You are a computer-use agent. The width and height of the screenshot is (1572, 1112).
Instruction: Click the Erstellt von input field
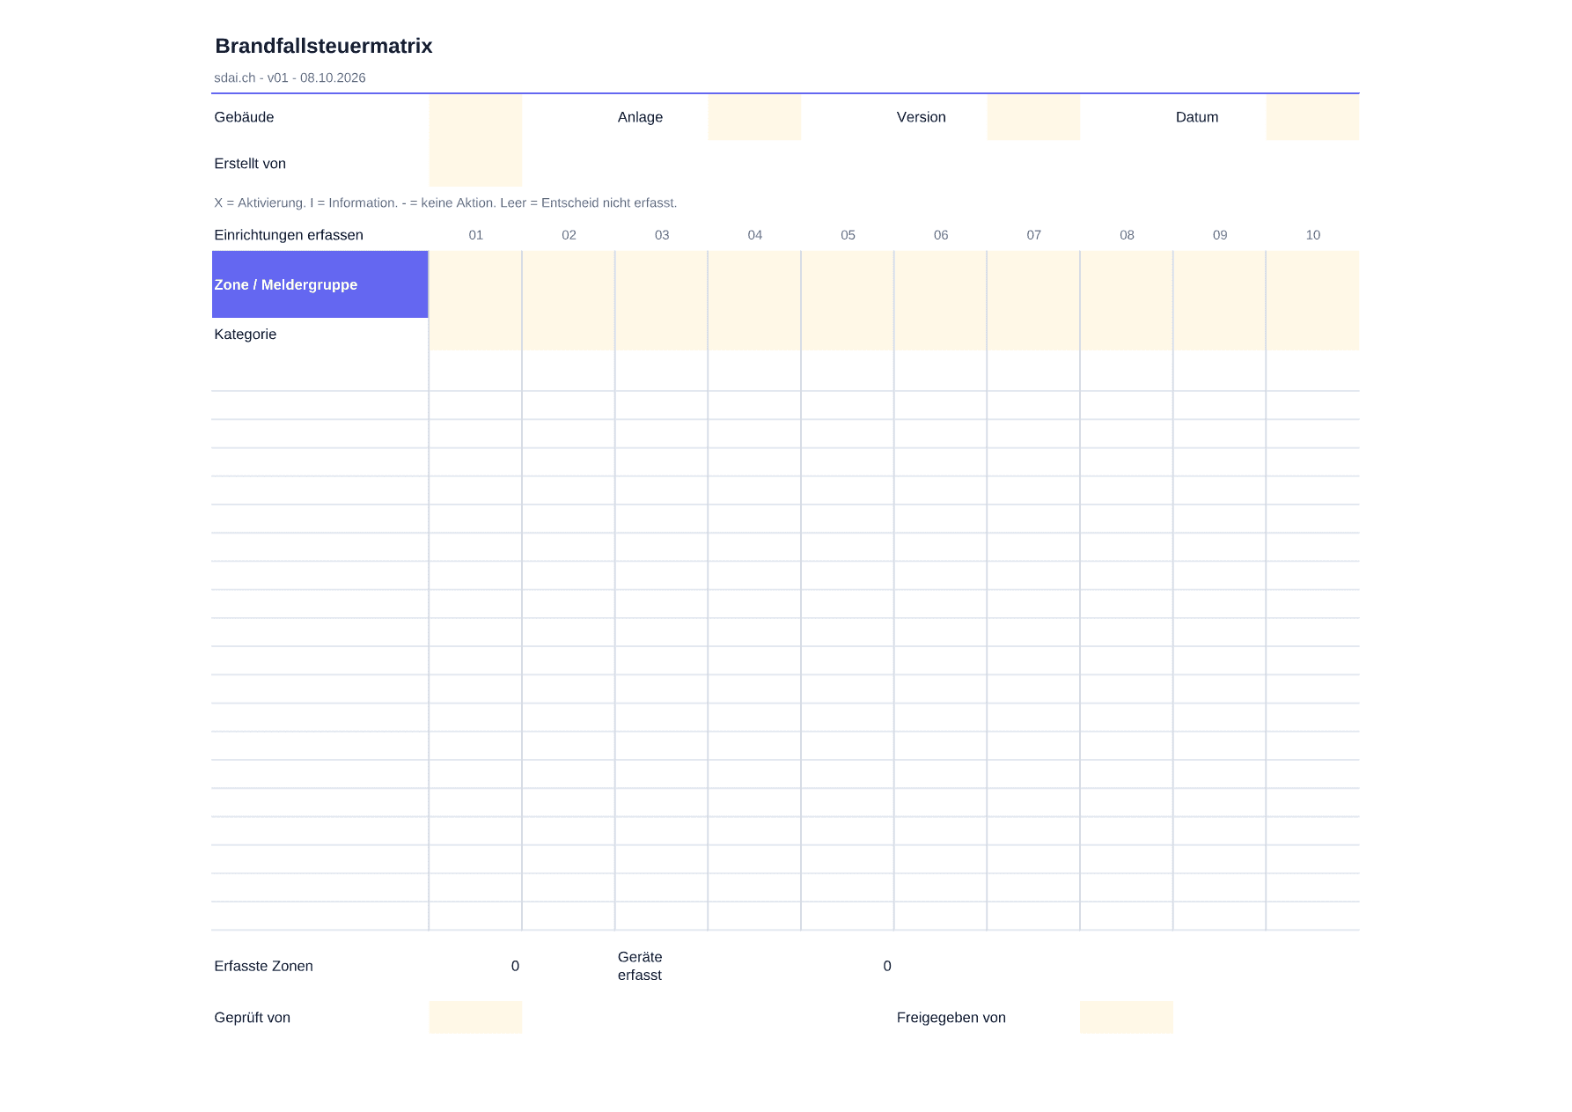(475, 164)
